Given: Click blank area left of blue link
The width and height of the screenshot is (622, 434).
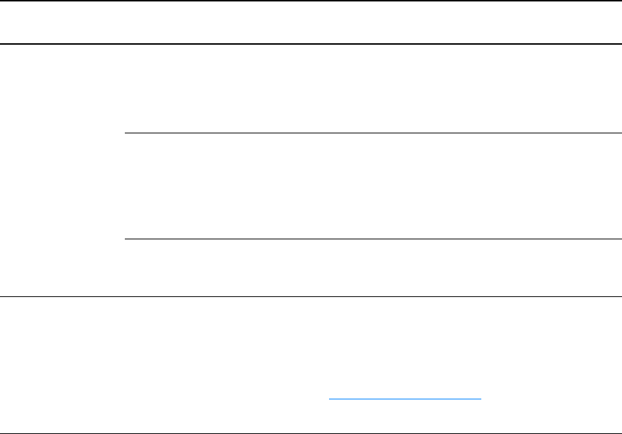Looking at the screenshot, I should 165,399.
